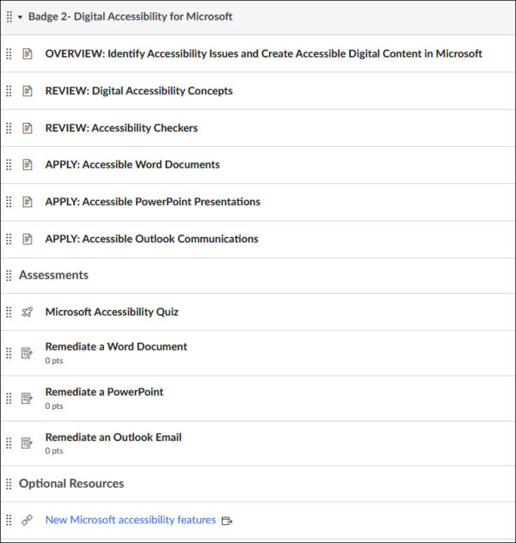Image resolution: width=516 pixels, height=543 pixels.
Task: Open the Remediate an Outlook Email assignment
Action: pos(114,437)
